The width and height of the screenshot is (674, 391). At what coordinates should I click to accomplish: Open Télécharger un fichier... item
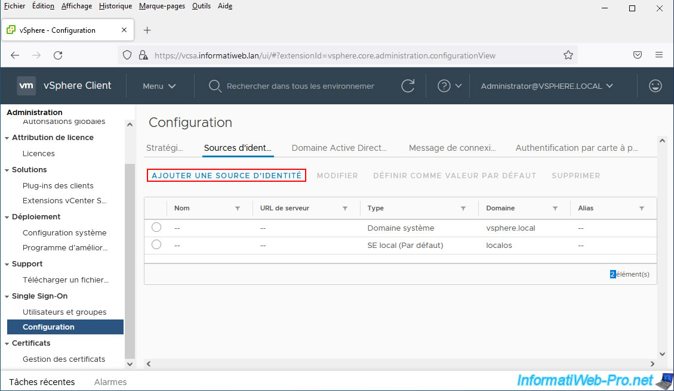click(x=65, y=280)
